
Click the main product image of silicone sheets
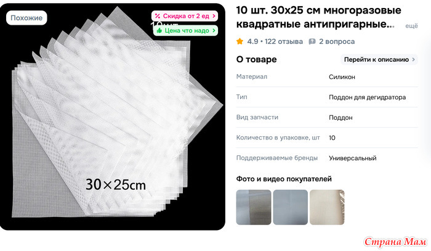click(113, 117)
